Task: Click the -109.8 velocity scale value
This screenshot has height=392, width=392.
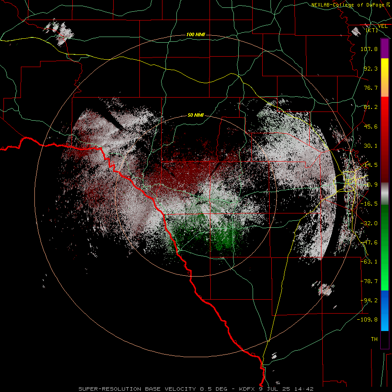Action: pyautogui.click(x=367, y=320)
